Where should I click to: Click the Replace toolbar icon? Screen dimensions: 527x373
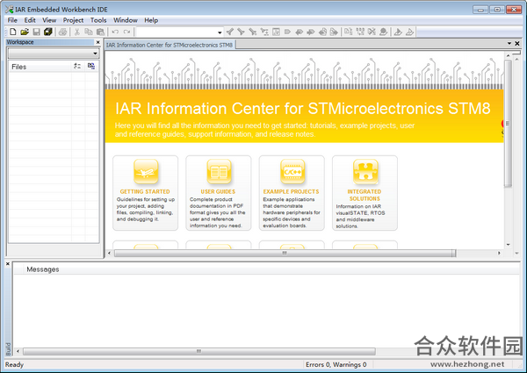[264, 32]
